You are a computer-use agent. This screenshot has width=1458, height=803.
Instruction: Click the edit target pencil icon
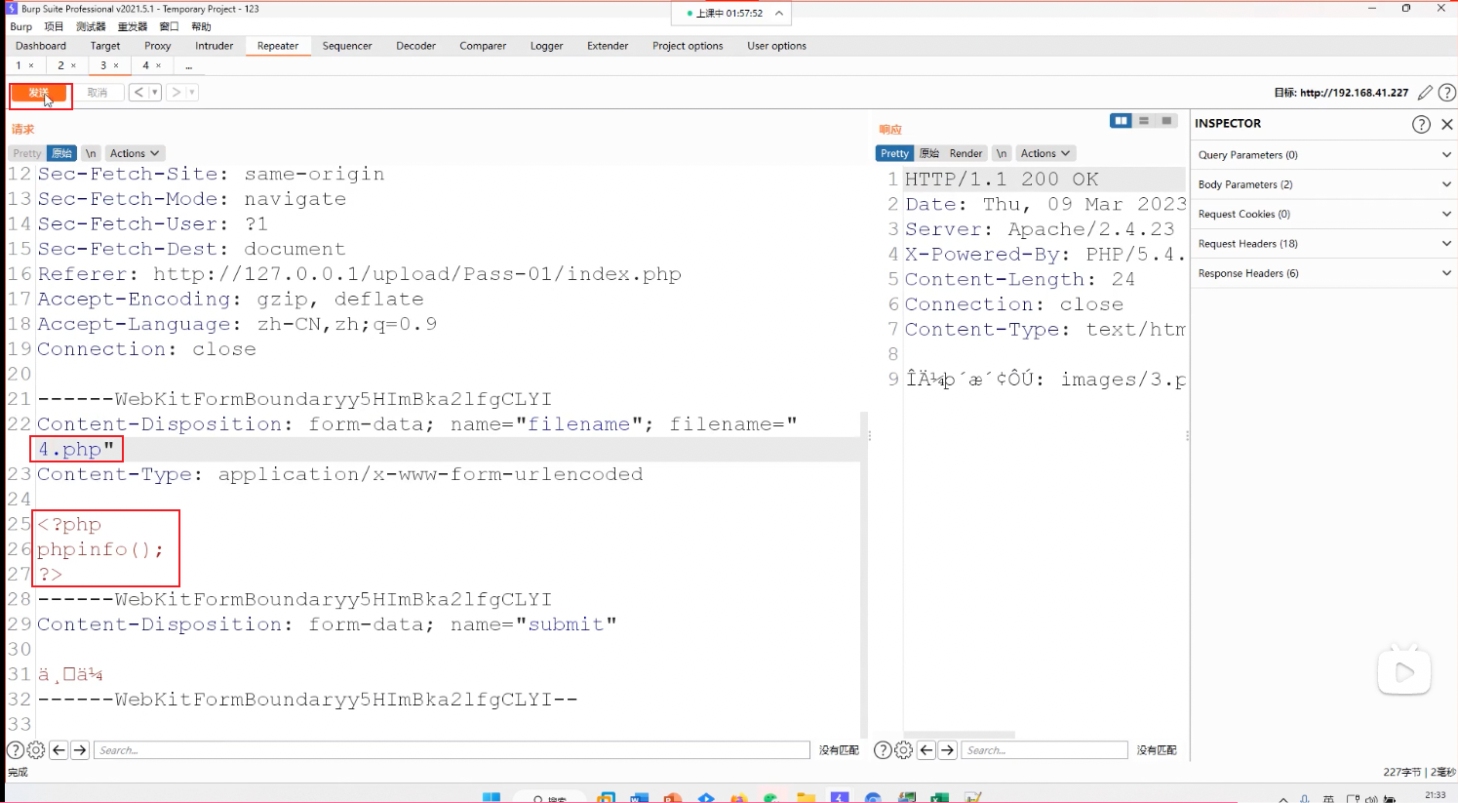click(1425, 93)
